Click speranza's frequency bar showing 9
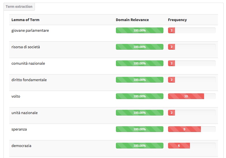Viewport: 226px width, 158px height. click(x=184, y=129)
